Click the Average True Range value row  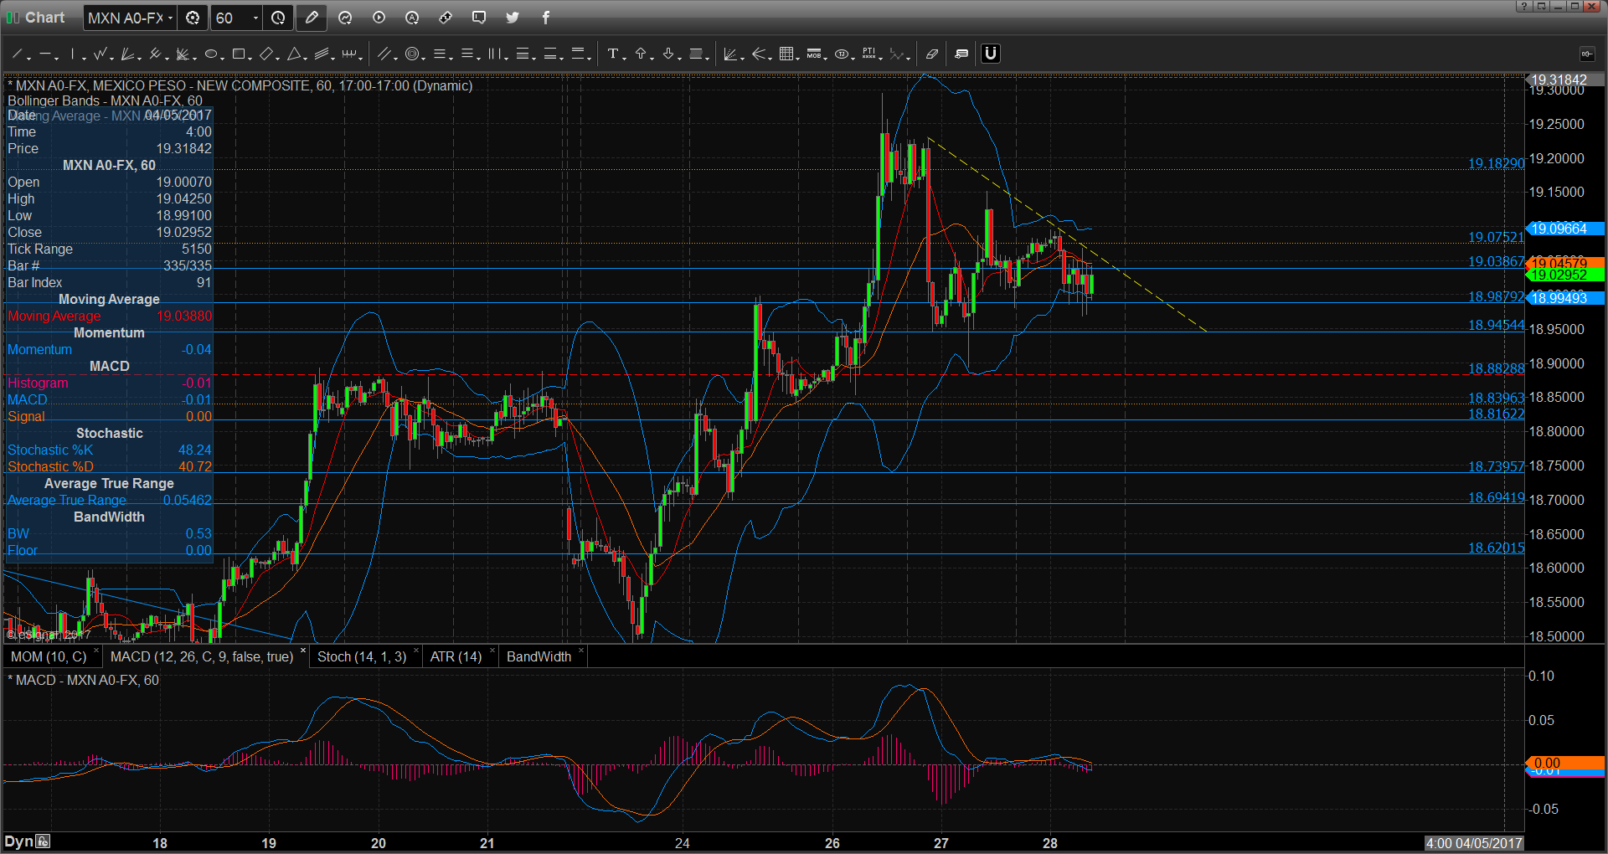tap(109, 501)
